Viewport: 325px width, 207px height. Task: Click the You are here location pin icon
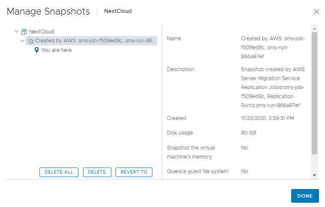tap(37, 50)
